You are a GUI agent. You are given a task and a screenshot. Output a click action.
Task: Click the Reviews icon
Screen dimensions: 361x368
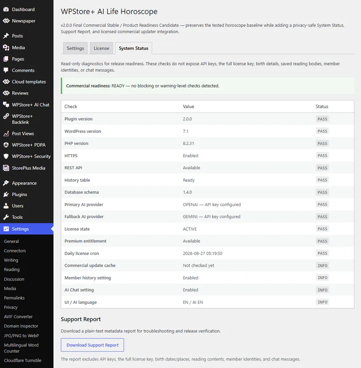tap(6, 93)
